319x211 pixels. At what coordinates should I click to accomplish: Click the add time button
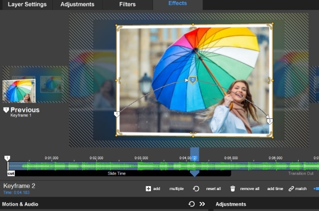tap(275, 189)
